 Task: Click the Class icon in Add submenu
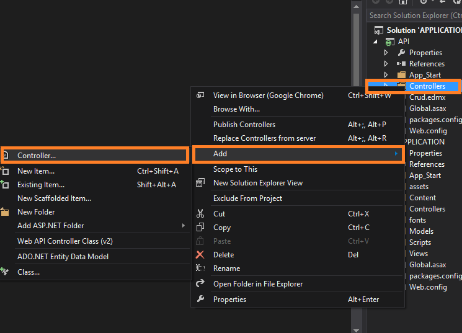(5, 272)
